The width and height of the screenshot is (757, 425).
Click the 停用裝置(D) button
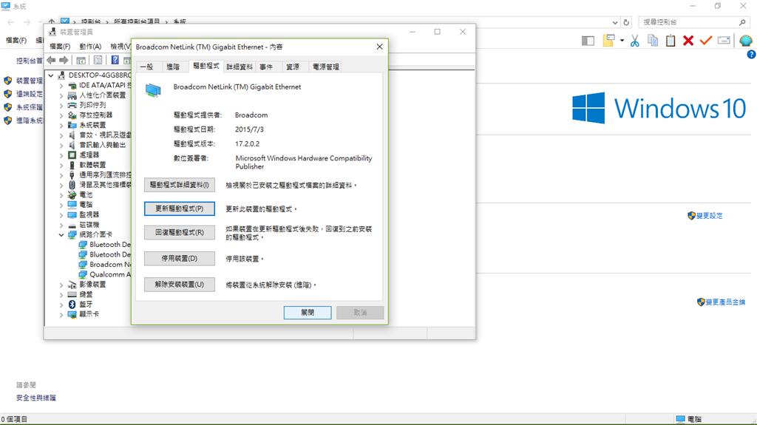[180, 259]
